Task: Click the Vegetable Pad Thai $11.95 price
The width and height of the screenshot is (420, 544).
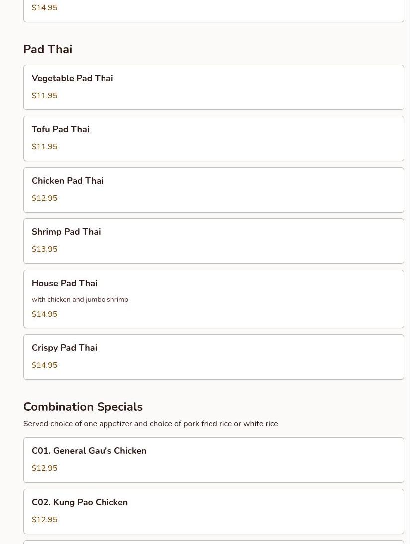Action: (44, 96)
